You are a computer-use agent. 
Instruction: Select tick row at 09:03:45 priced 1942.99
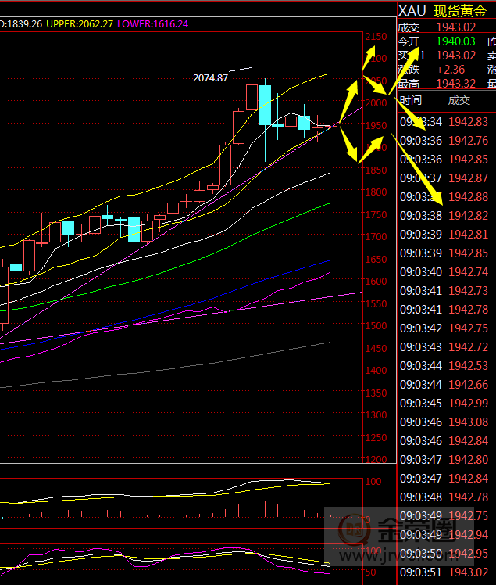[445, 404]
